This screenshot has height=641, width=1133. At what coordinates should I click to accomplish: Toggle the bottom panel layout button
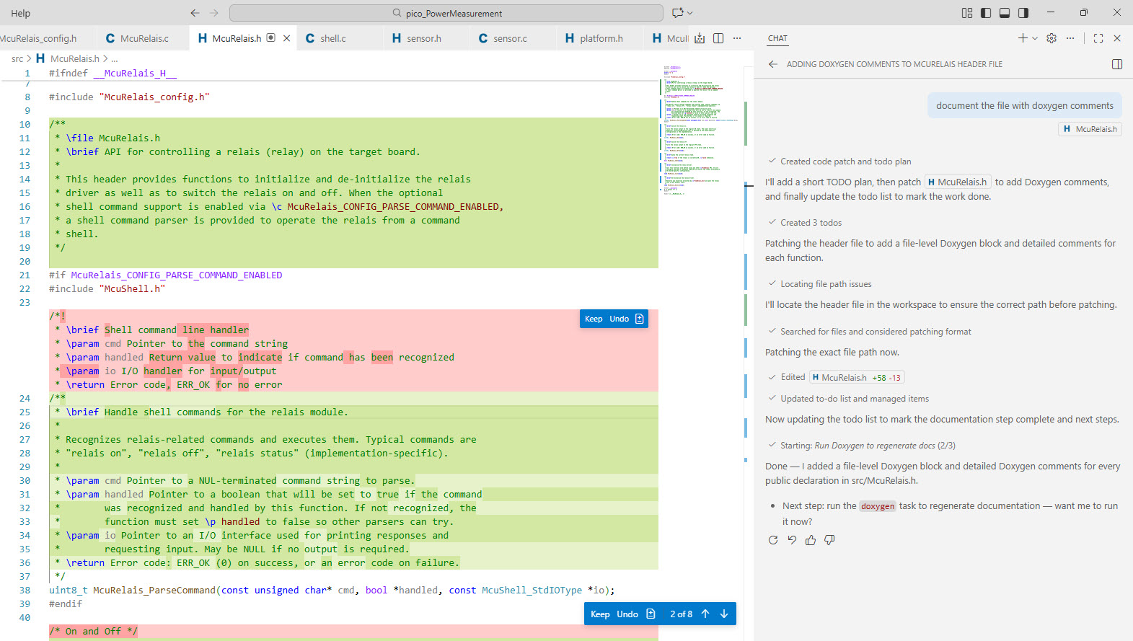[x=1005, y=13]
